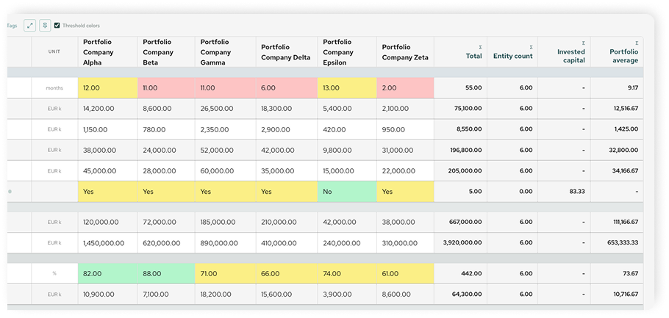Click the sigma icon above Total
The image size is (669, 318).
480,47
